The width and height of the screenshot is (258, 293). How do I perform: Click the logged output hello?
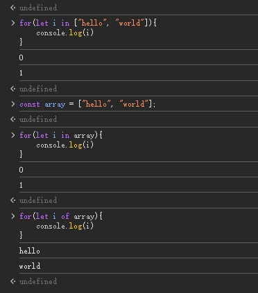30,251
